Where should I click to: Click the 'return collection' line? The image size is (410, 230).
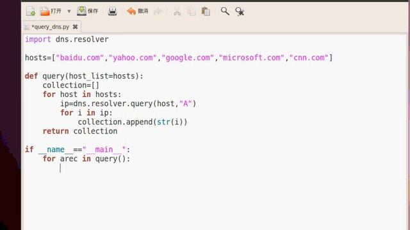click(x=80, y=131)
